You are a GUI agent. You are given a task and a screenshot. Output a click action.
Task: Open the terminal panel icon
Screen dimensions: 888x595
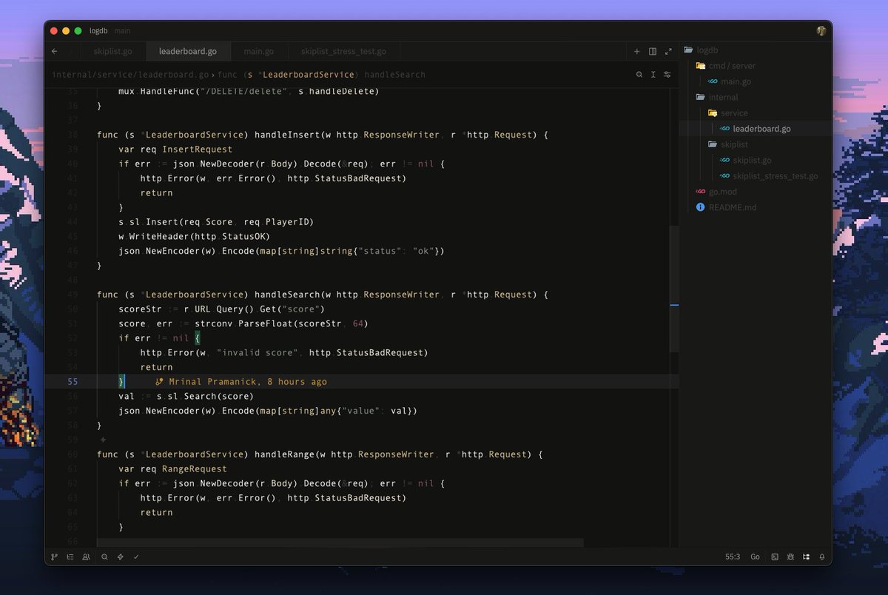pyautogui.click(x=775, y=557)
